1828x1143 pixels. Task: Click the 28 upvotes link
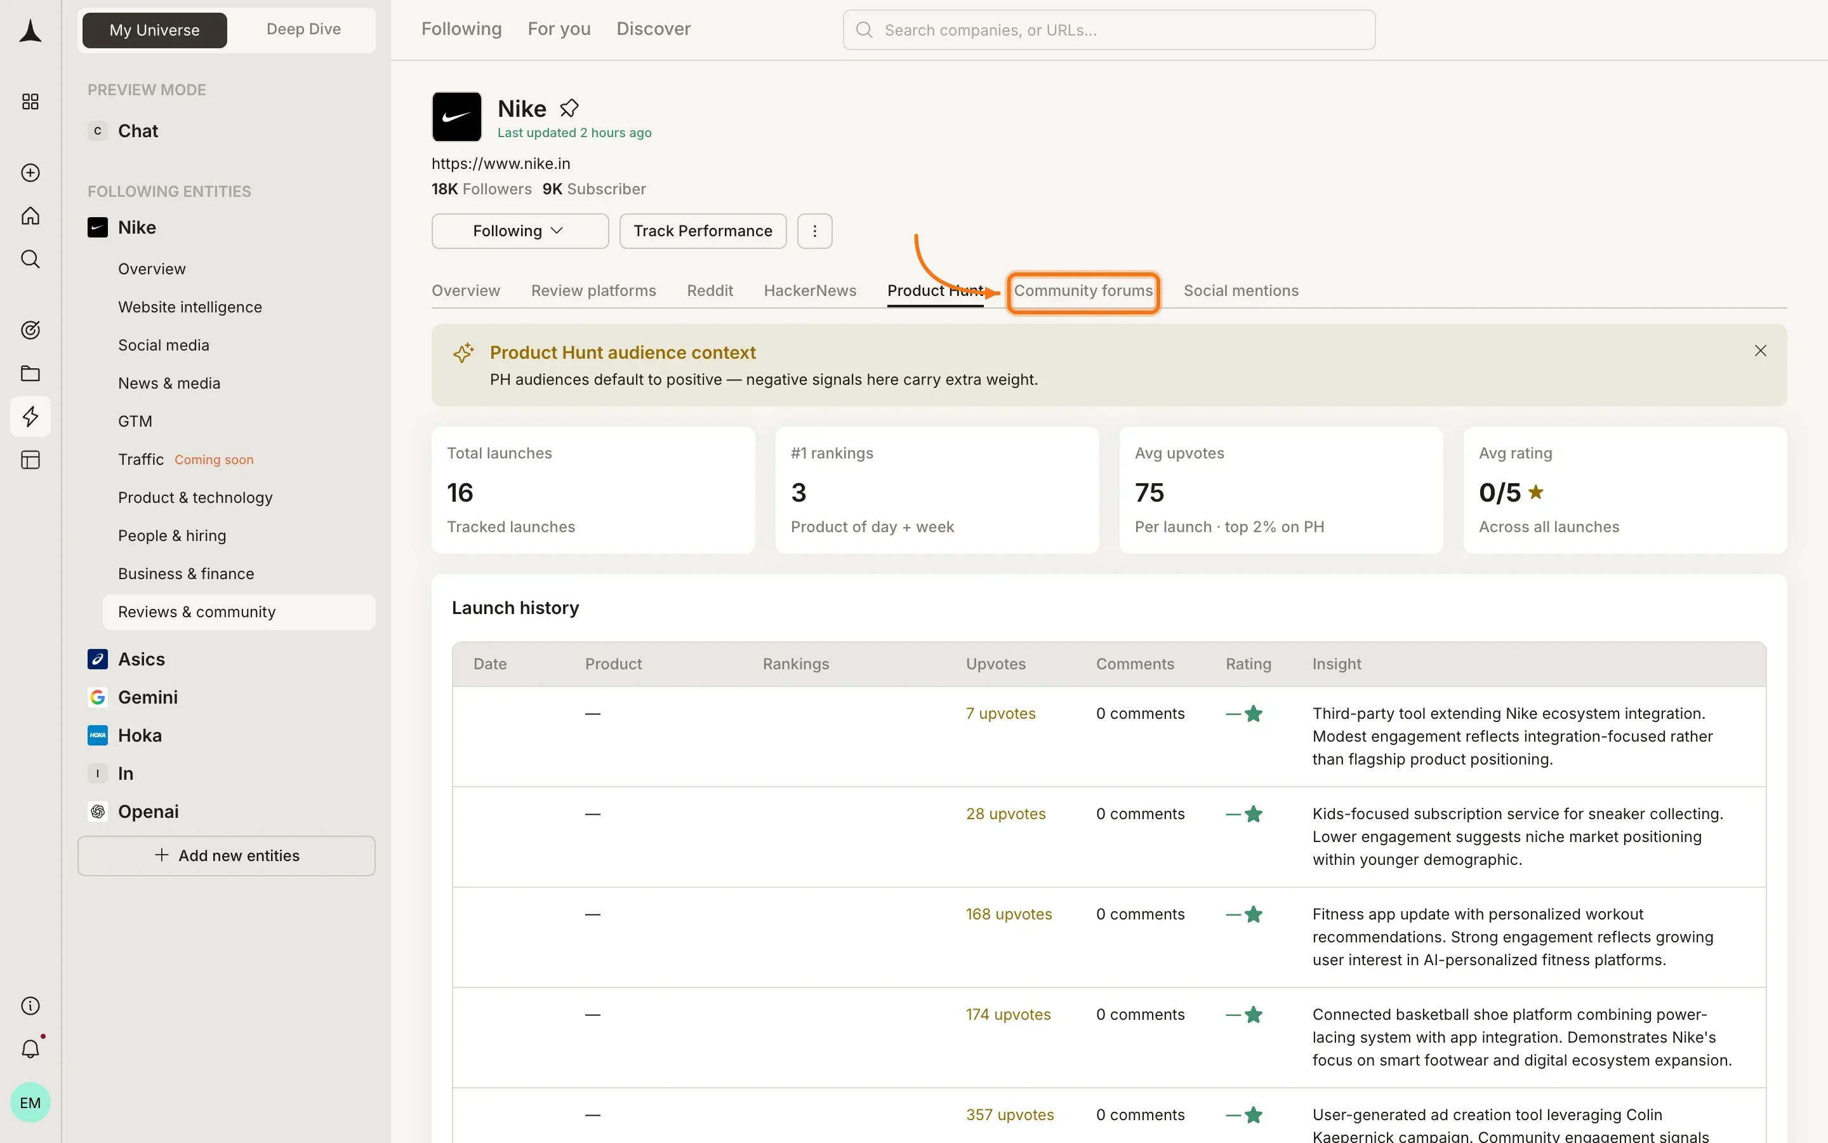point(1005,814)
